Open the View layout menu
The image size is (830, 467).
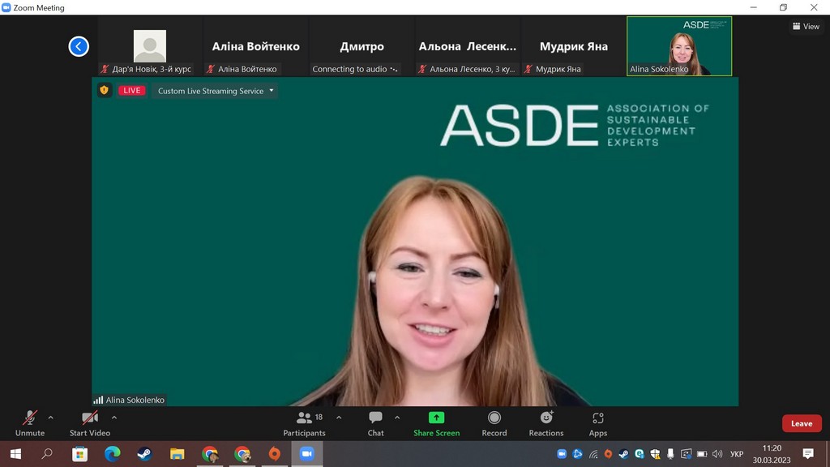click(806, 27)
